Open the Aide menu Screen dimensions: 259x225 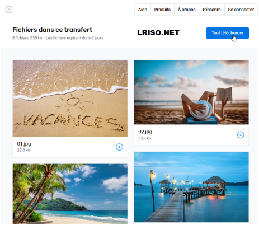tap(143, 10)
